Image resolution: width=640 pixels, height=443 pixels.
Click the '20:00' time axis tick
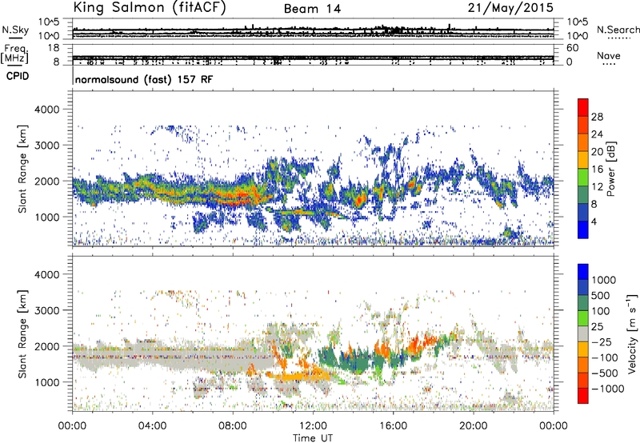474,426
